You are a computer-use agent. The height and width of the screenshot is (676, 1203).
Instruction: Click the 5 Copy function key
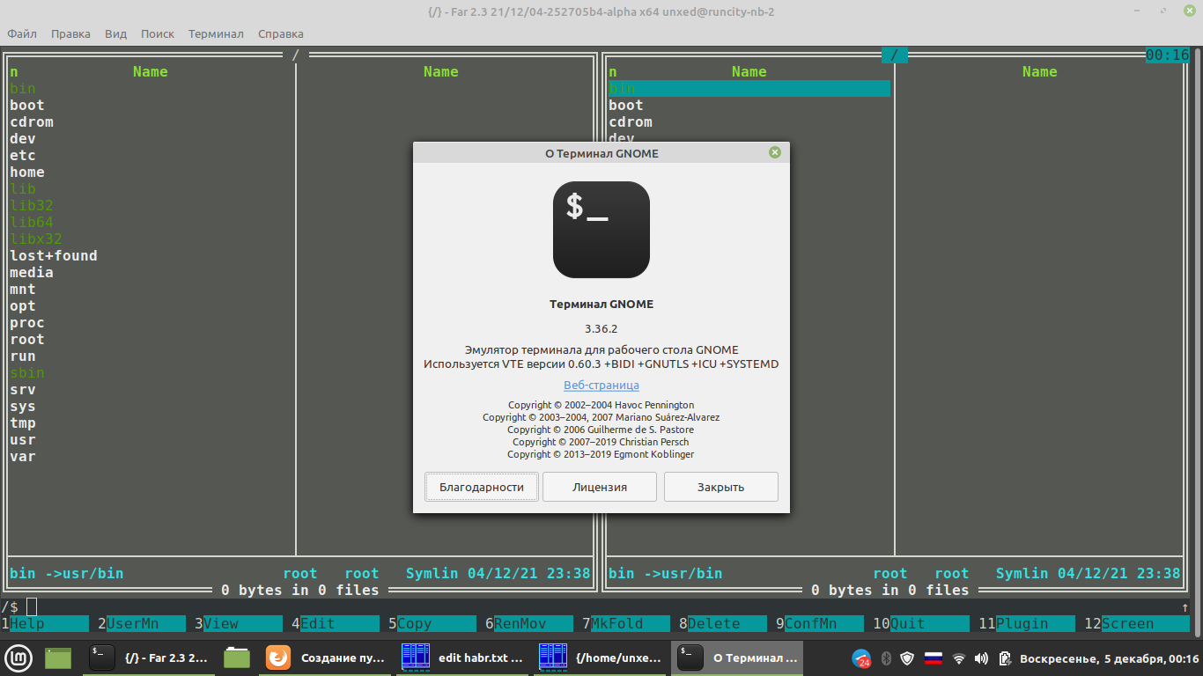pos(432,623)
